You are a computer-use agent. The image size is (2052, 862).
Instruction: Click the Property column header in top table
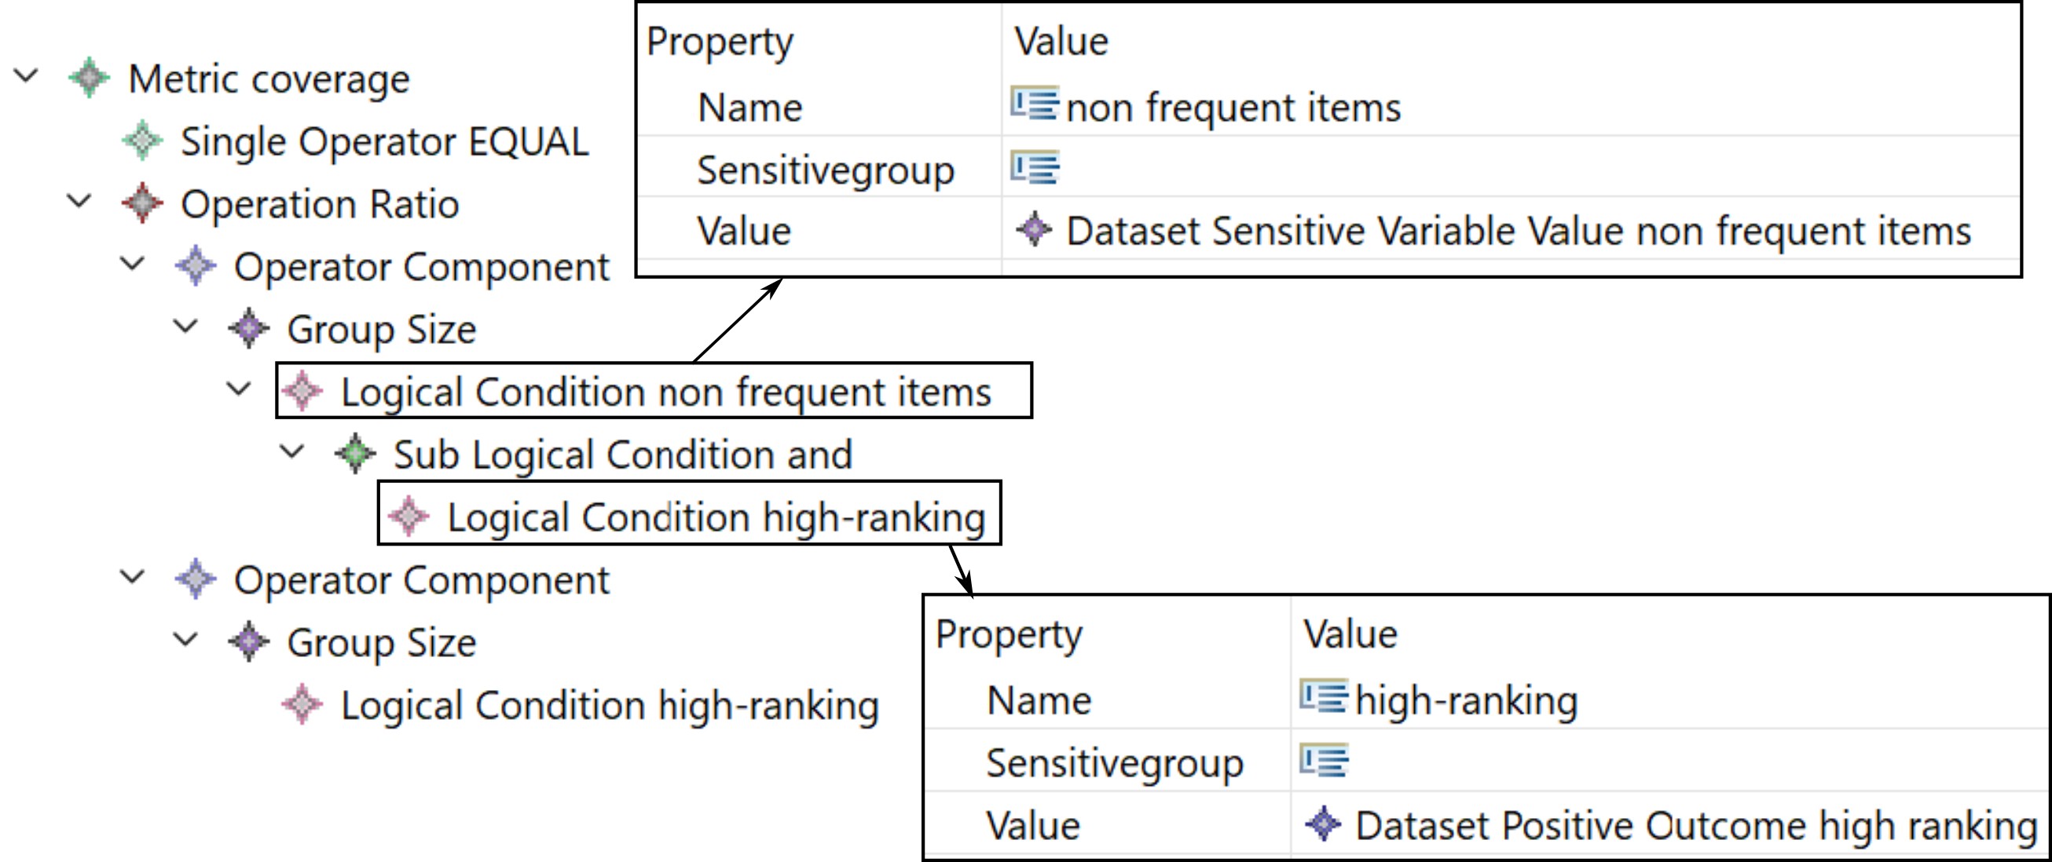point(720,42)
